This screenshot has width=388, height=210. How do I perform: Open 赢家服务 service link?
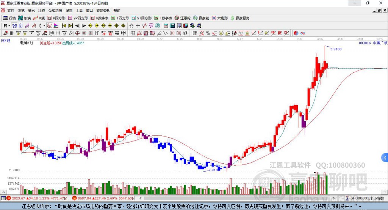click(240, 18)
